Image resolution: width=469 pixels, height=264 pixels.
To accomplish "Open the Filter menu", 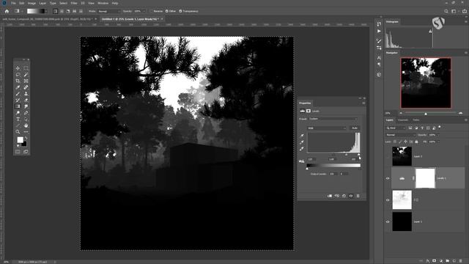I will point(74,3).
